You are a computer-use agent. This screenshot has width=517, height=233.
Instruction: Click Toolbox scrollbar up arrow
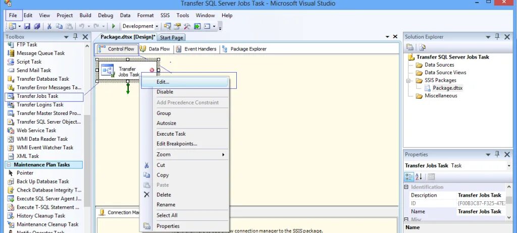click(87, 46)
